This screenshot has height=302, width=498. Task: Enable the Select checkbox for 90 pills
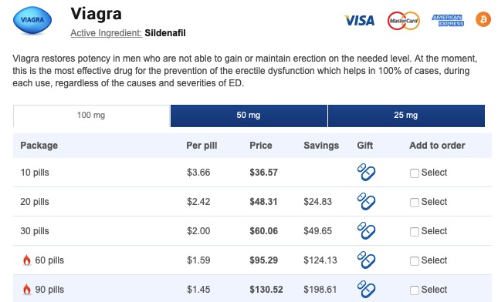pyautogui.click(x=414, y=290)
